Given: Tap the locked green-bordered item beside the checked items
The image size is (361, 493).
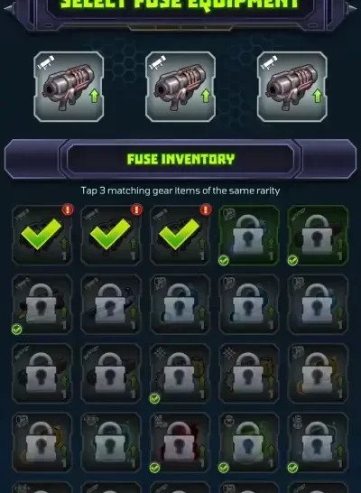Looking at the screenshot, I should click(x=249, y=235).
